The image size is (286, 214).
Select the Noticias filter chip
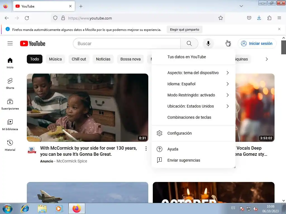click(103, 59)
